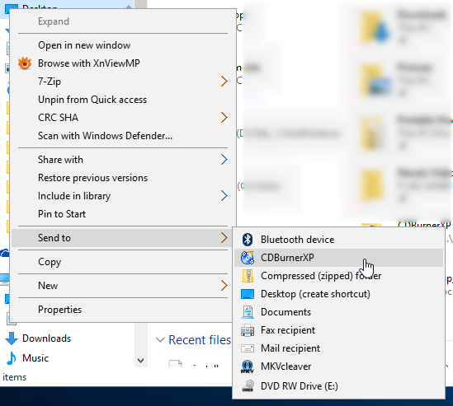Click the Recent files heading

click(x=200, y=340)
